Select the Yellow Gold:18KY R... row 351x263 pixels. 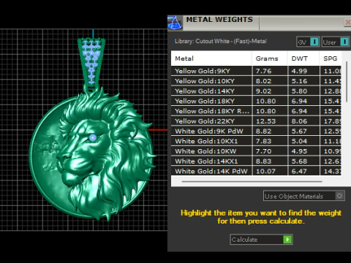[256, 111]
